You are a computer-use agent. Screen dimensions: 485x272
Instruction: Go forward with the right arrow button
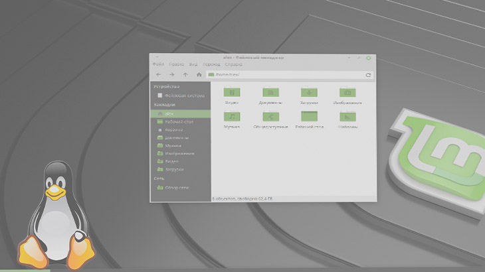[171, 75]
